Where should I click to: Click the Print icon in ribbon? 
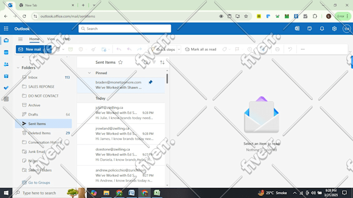(x=277, y=49)
